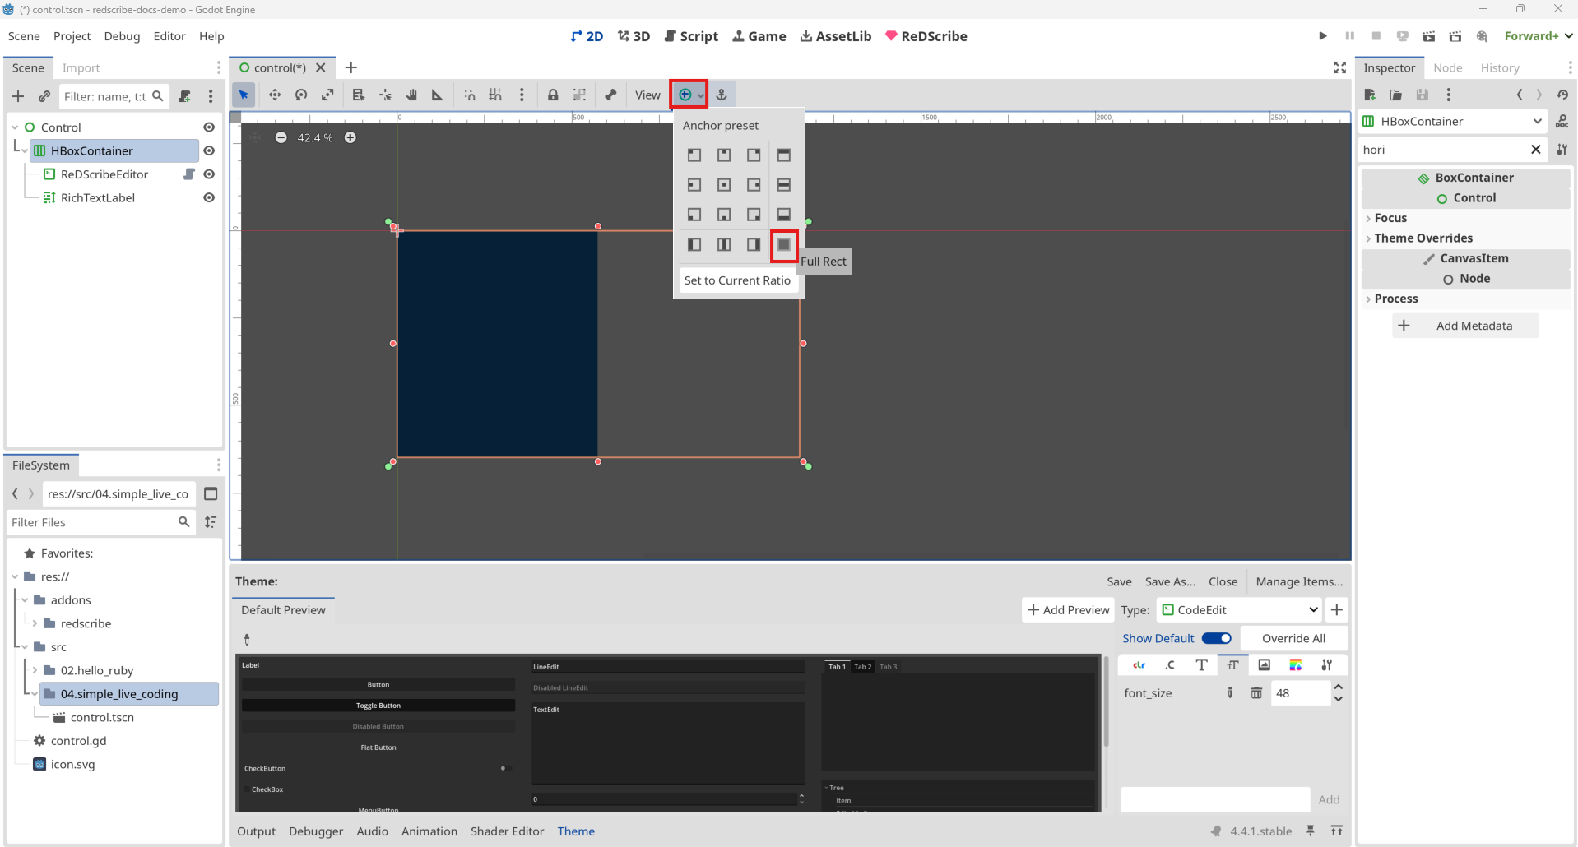Clear the inspector filter text
Viewport: 1578px width, 847px height.
tap(1535, 150)
